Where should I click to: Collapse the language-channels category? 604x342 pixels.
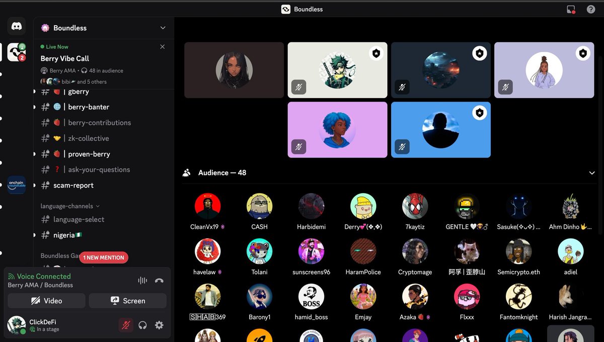coord(69,206)
